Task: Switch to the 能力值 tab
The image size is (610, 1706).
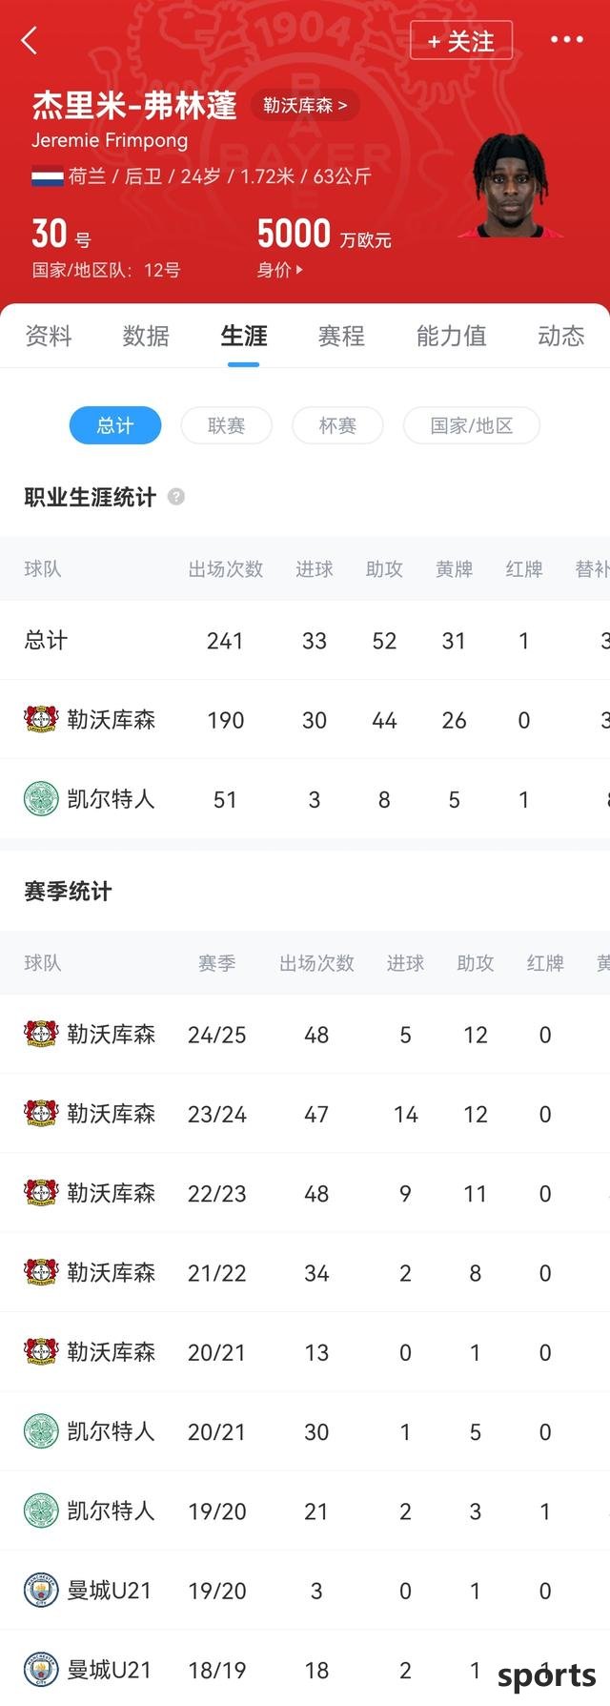Action: [x=451, y=336]
